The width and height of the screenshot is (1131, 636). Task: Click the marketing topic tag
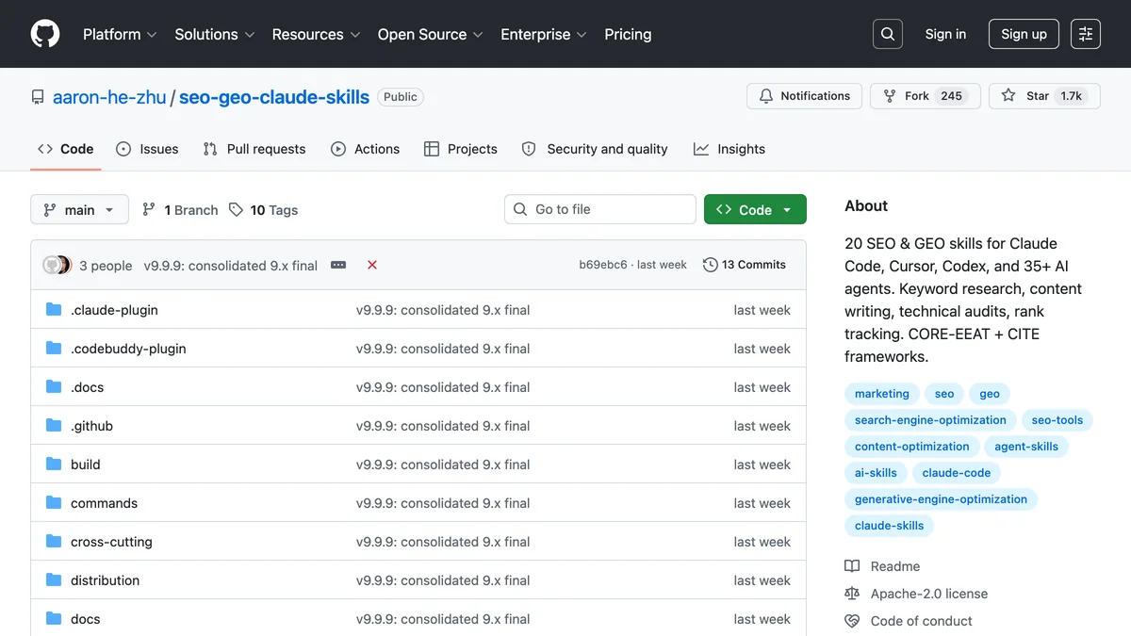[x=882, y=394]
